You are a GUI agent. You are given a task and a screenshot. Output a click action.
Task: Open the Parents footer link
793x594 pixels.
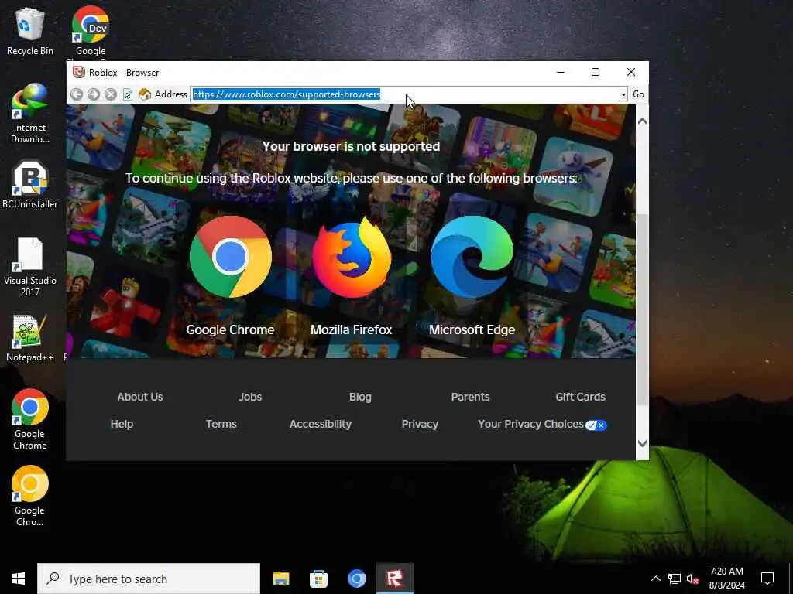[470, 397]
